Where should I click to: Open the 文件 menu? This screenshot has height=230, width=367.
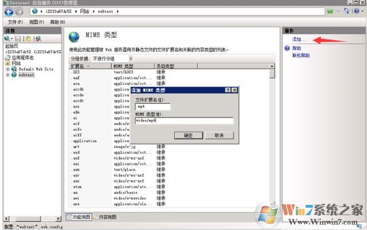pos(15,22)
